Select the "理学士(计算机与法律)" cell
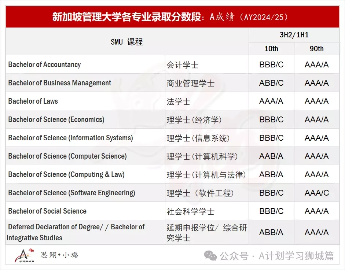The image size is (345, 270). tap(206, 175)
